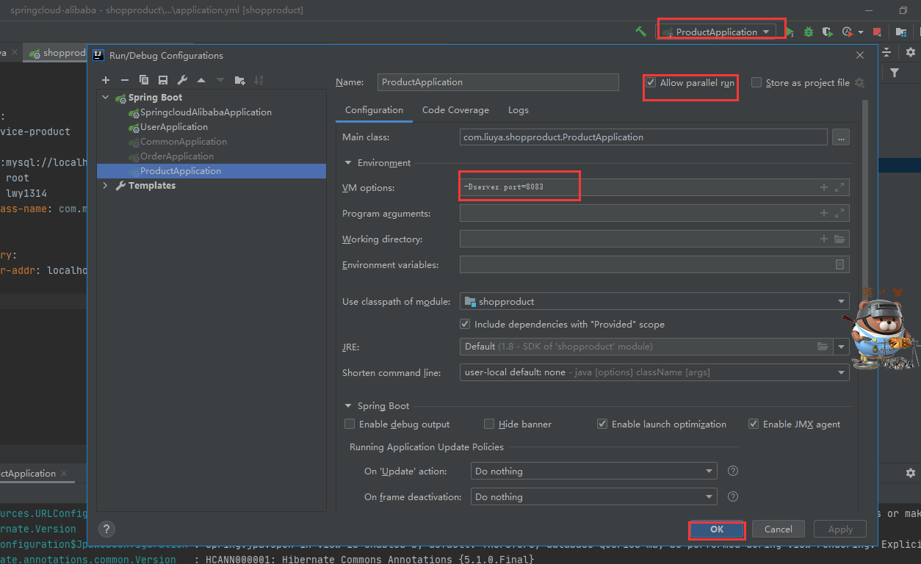Screen dimensions: 921x564
Task: Show help for On frame deactivation
Action: (732, 497)
